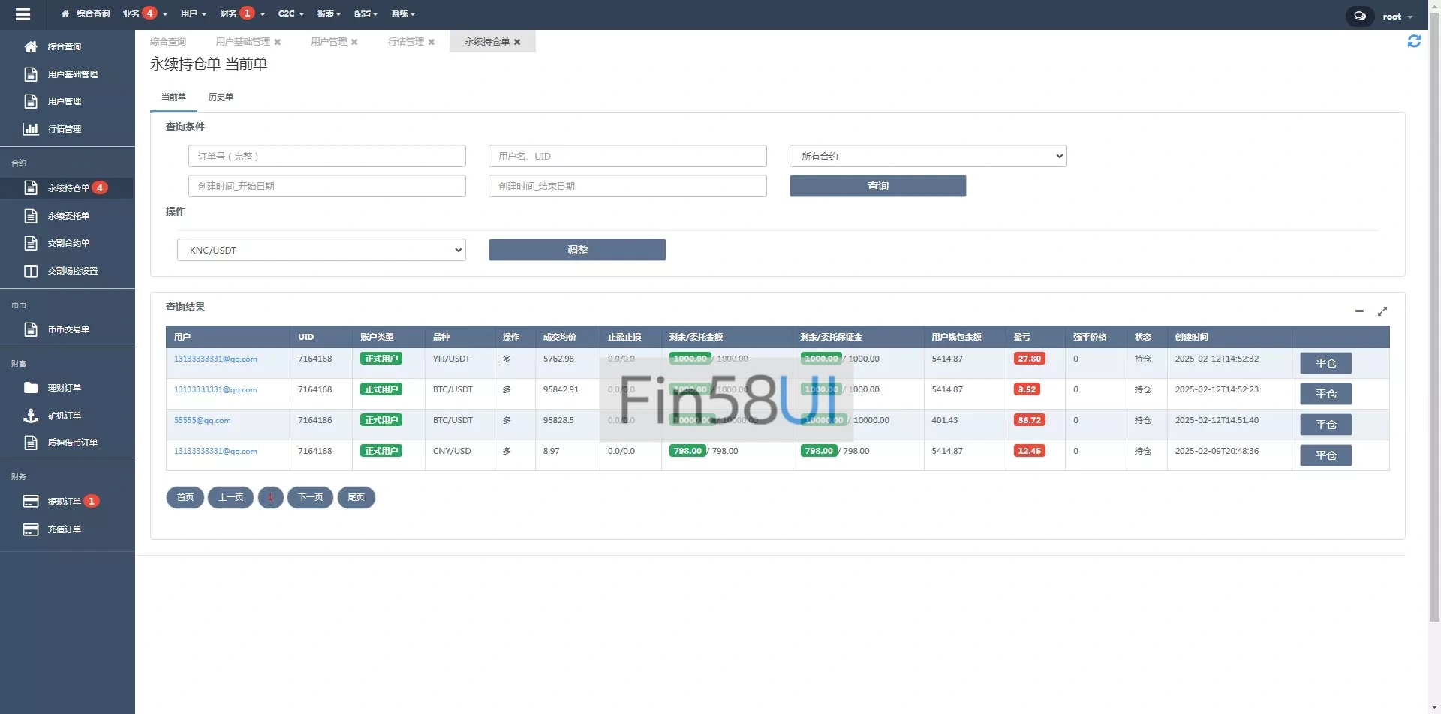Click 平仓 for the YFI/USDT position

pyautogui.click(x=1325, y=363)
